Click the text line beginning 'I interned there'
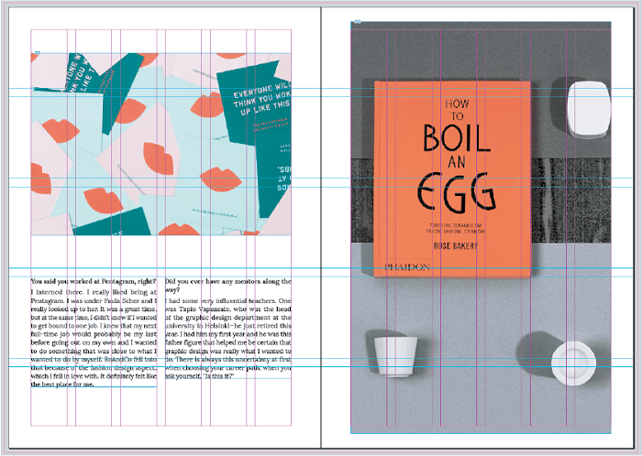The image size is (642, 456). (94, 292)
